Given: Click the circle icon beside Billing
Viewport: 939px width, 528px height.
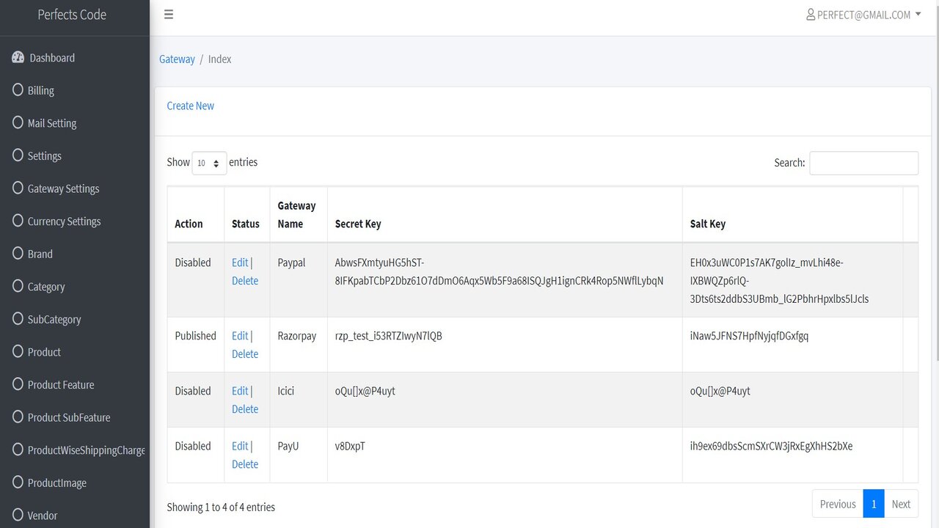Looking at the screenshot, I should (18, 90).
